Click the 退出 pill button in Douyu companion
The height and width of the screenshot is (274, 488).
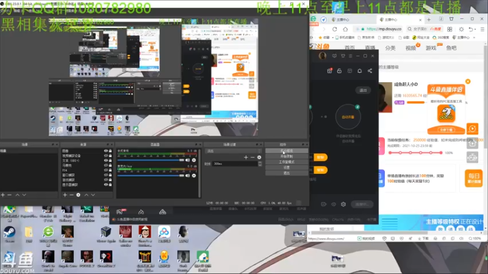click(363, 90)
